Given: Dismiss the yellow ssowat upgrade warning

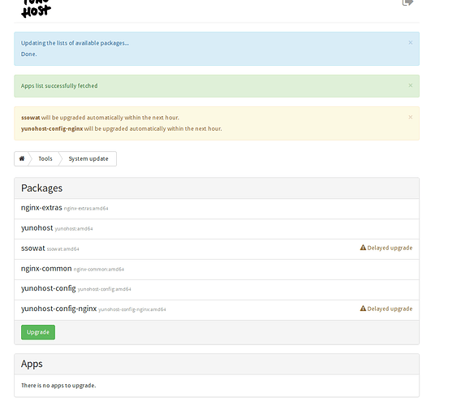Looking at the screenshot, I should coord(411,117).
